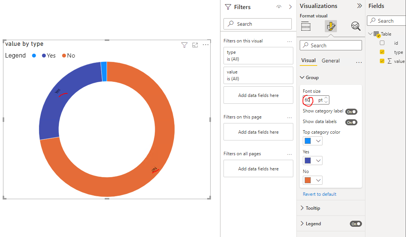Viewport: 406px width, 237px height.
Task: Click the value by type chart title
Action: 24,44
